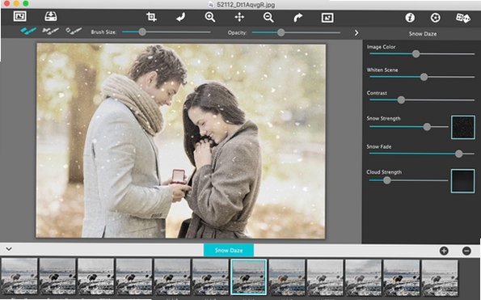The width and height of the screenshot is (481, 300).
Task: Click the undo arrow icon
Action: [x=181, y=17]
